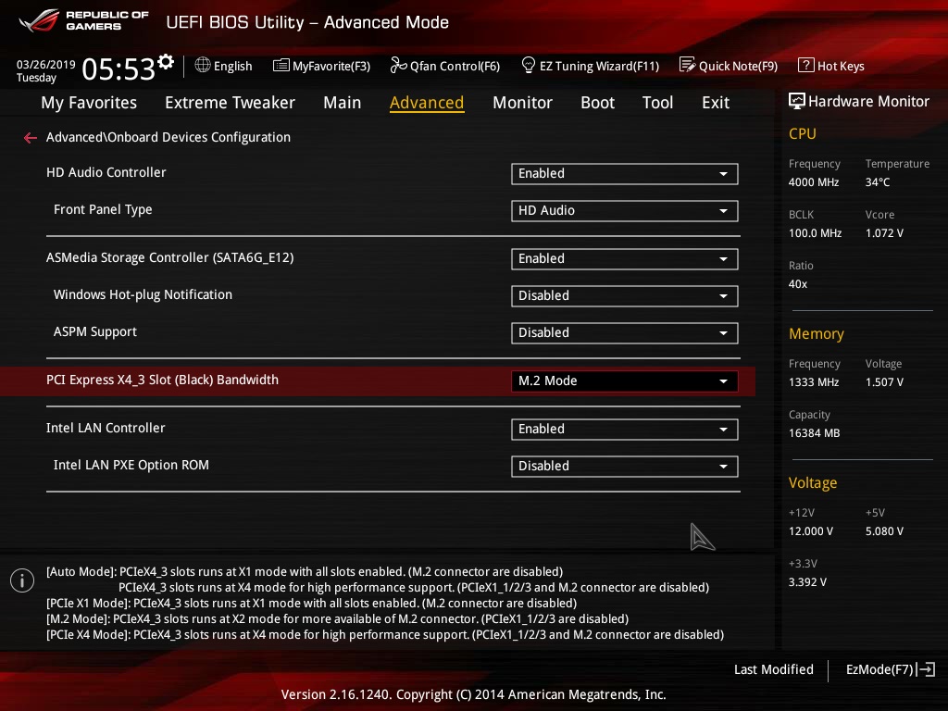Click +12V reading 12.000 V
The width and height of the screenshot is (948, 711).
click(811, 531)
